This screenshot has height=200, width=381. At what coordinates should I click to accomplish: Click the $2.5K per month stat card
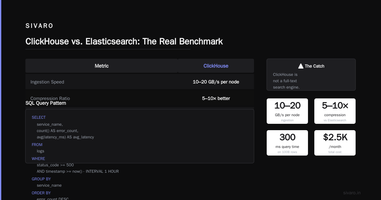[x=335, y=143]
